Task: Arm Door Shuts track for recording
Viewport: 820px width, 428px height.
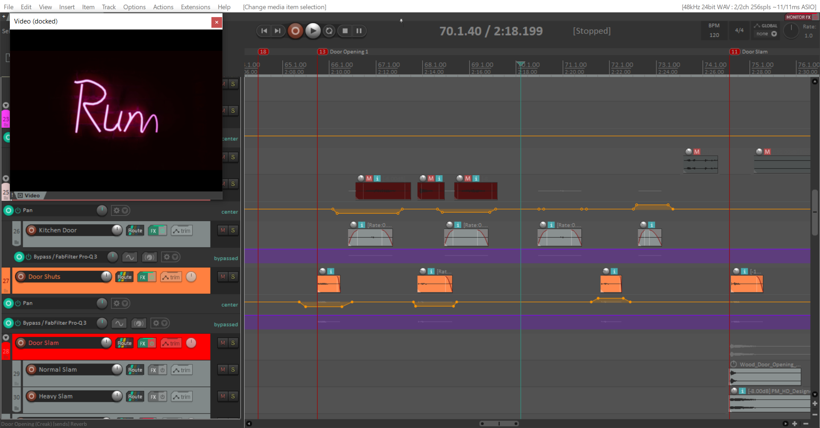Action: click(20, 276)
